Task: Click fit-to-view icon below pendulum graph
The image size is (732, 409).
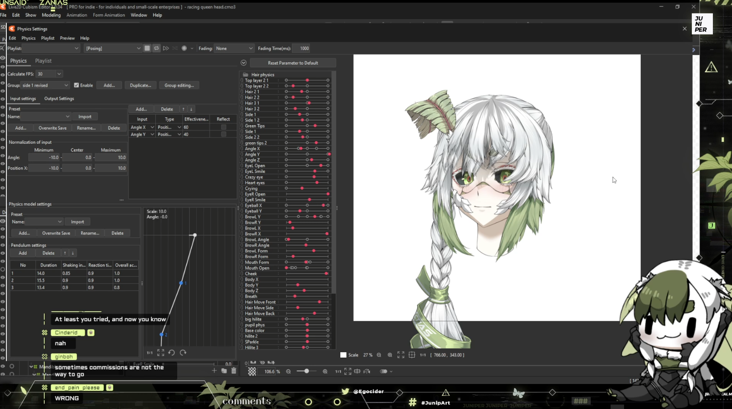Action: (161, 353)
